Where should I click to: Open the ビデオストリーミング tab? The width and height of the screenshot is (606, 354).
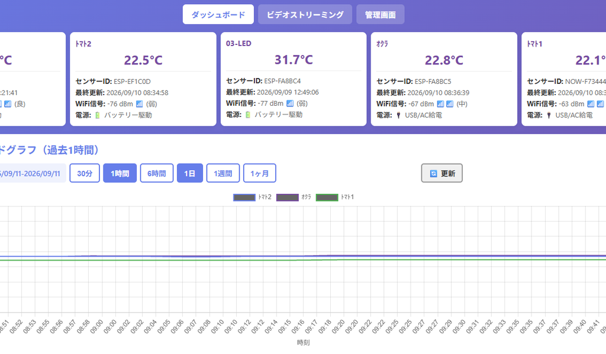[x=305, y=15]
